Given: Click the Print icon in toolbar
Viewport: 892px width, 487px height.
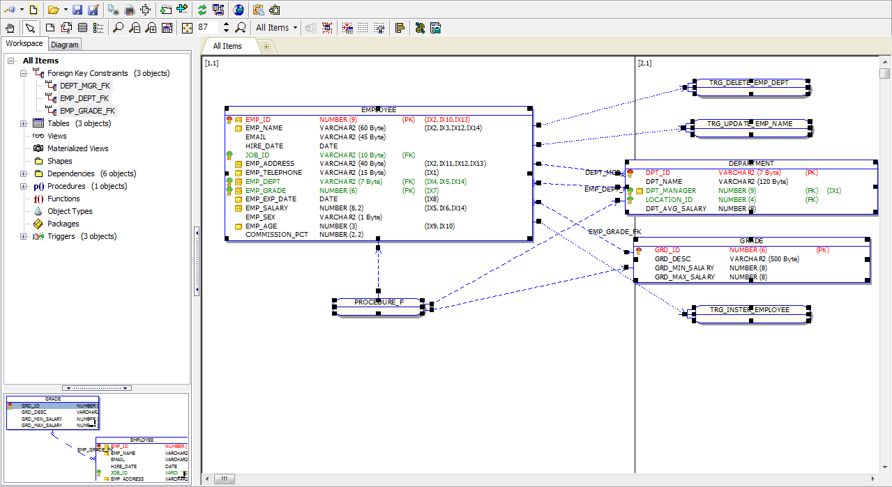Looking at the screenshot, I should click(x=129, y=10).
